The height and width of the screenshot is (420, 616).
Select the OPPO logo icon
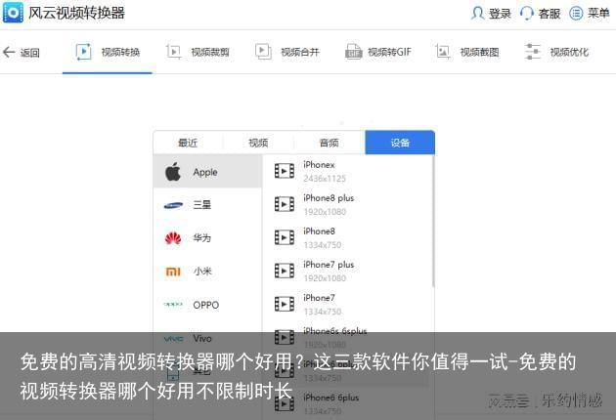pos(173,304)
